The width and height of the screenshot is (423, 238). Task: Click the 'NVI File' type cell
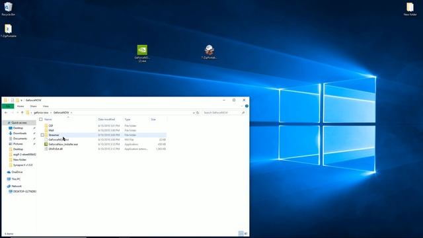tap(129, 139)
